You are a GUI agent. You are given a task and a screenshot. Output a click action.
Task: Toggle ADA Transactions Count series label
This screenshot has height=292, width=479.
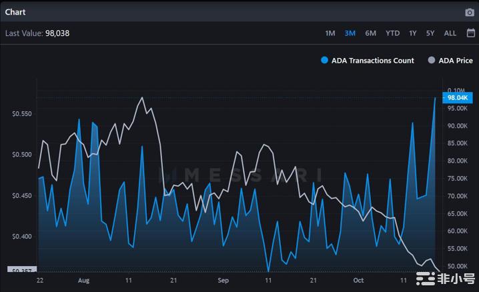click(373, 61)
